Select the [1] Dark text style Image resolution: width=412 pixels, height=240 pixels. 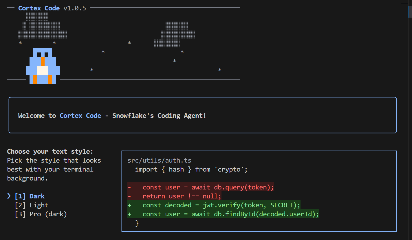point(30,196)
